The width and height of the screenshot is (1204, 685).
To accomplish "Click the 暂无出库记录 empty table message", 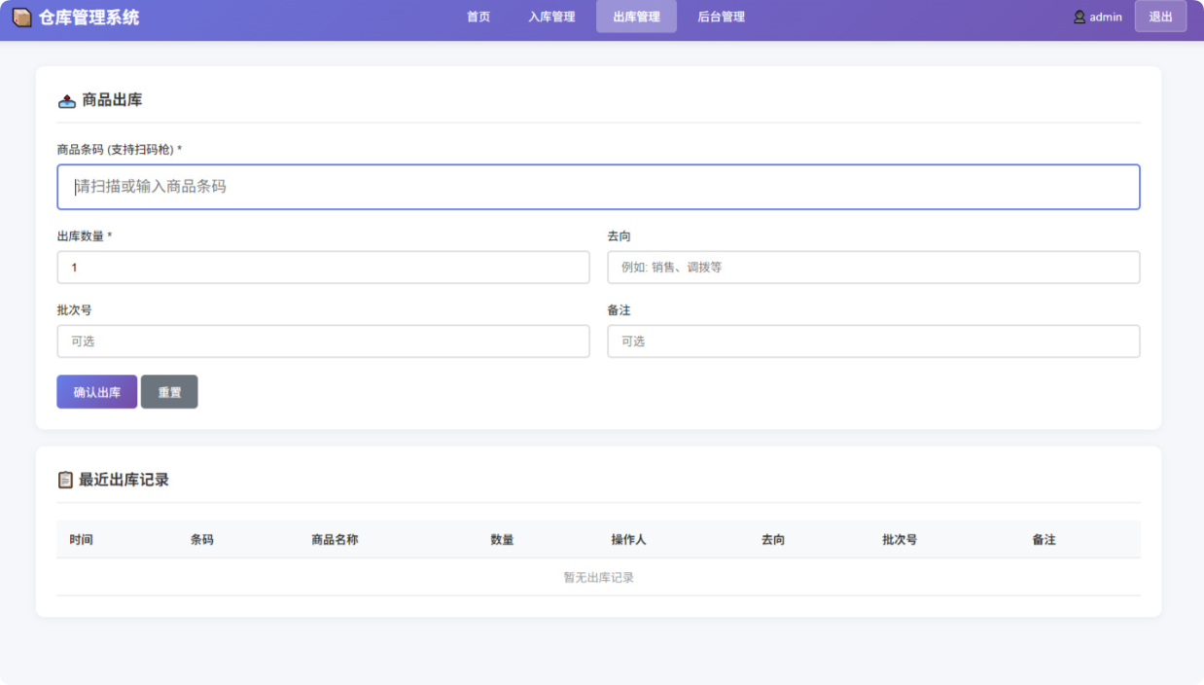I will (x=598, y=577).
